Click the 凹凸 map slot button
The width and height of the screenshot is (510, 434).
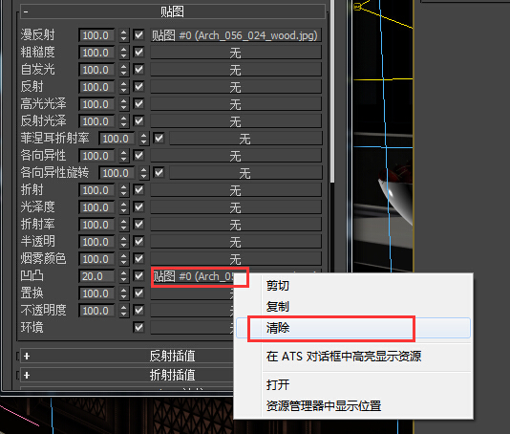(199, 276)
